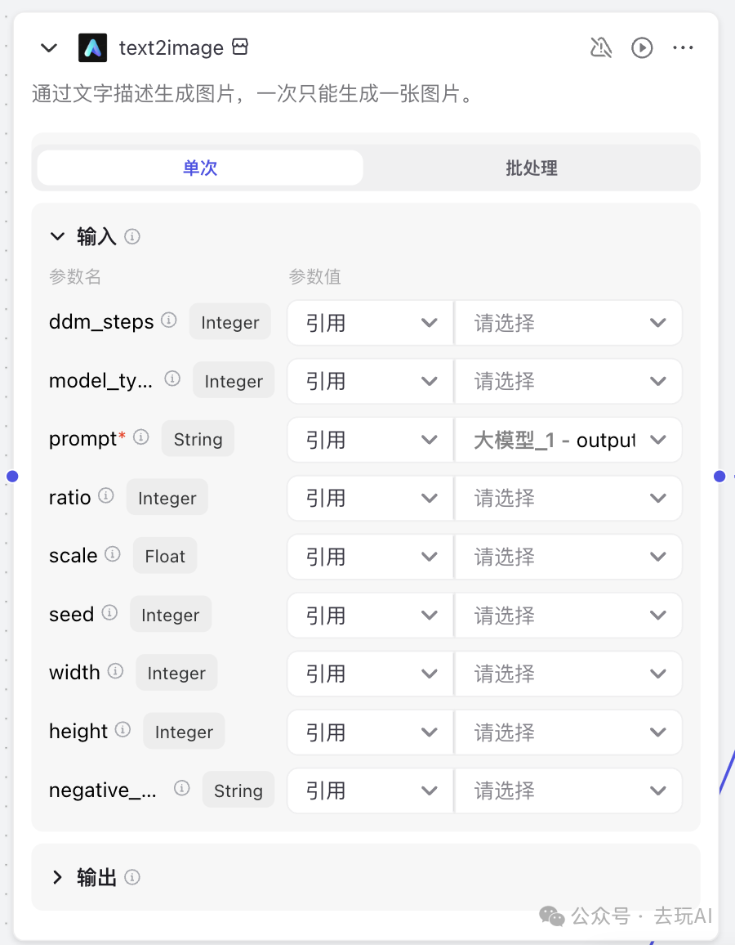Show info icon for seed
Image resolution: width=735 pixels, height=945 pixels.
point(109,612)
